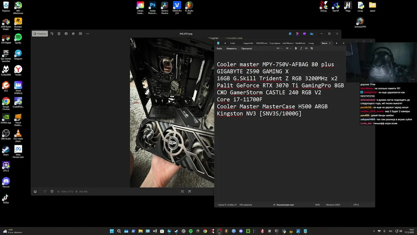Add a new Notepad tab with plus
This screenshot has height=235, width=417.
(343, 43)
